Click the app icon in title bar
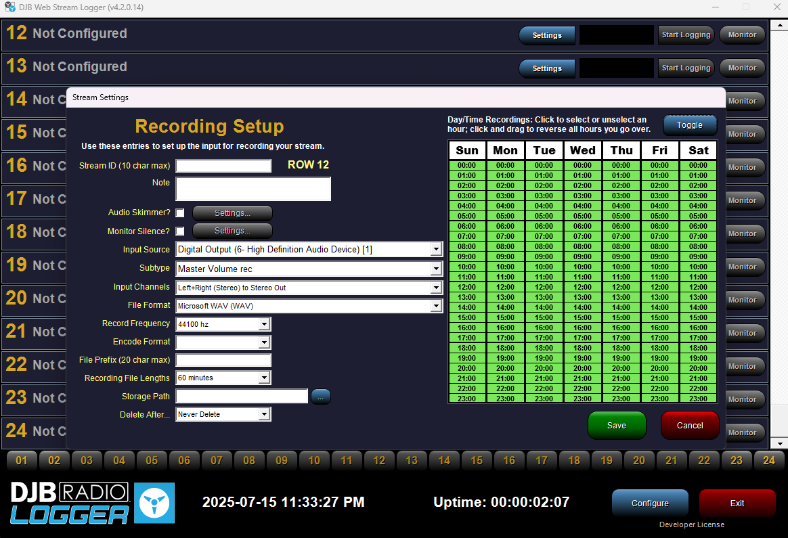 (9, 7)
